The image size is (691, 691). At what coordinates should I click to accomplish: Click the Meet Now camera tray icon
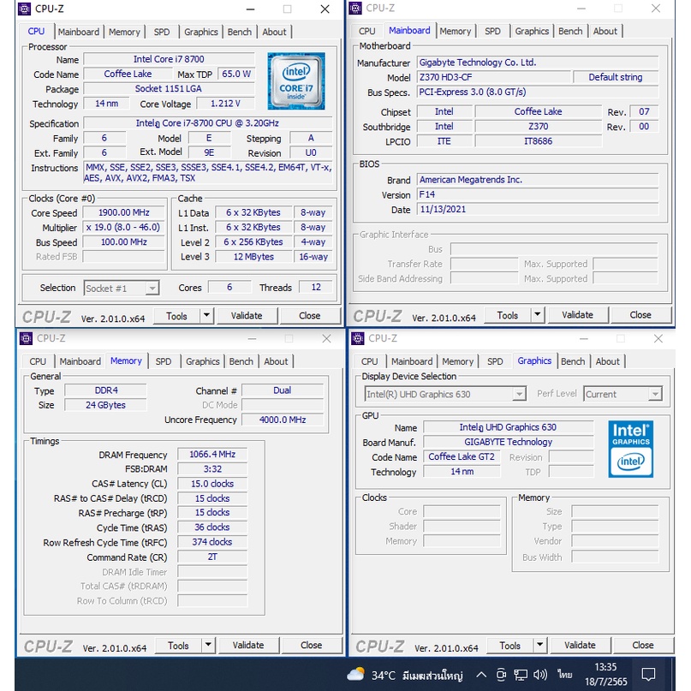pos(501,675)
